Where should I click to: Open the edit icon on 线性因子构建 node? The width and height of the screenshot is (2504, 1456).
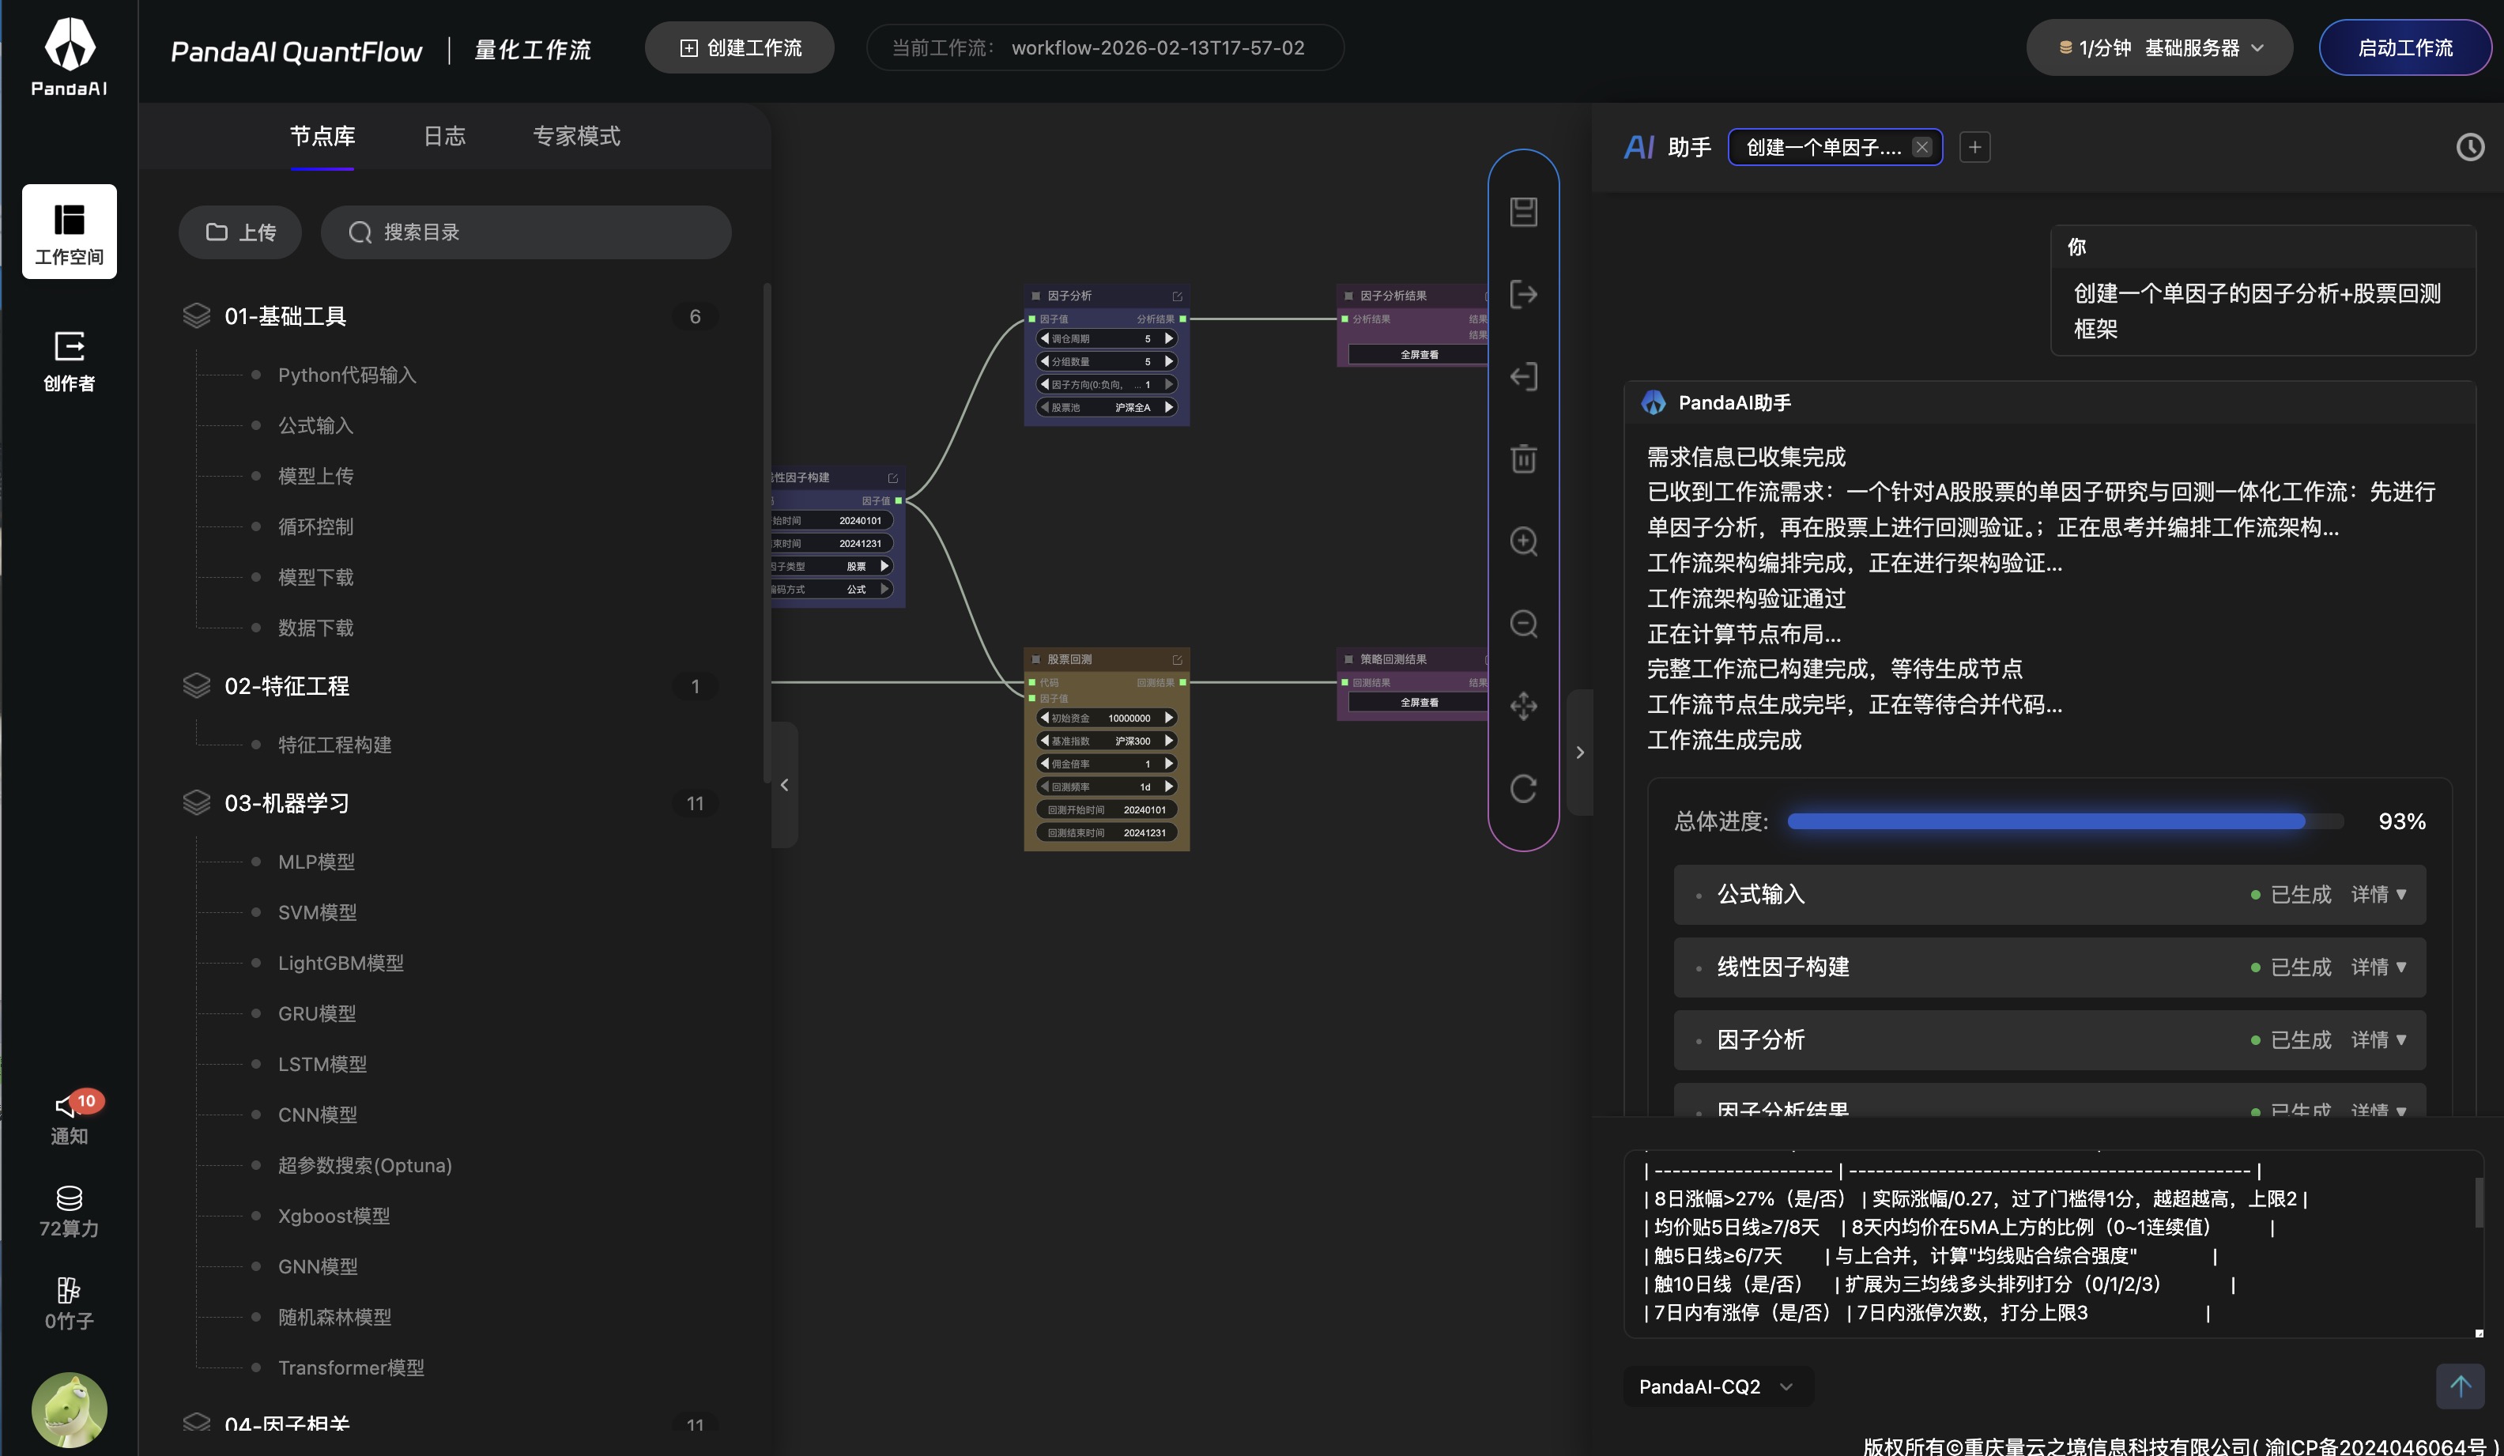click(892, 478)
